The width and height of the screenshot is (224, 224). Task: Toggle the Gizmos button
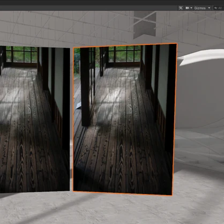(200, 8)
